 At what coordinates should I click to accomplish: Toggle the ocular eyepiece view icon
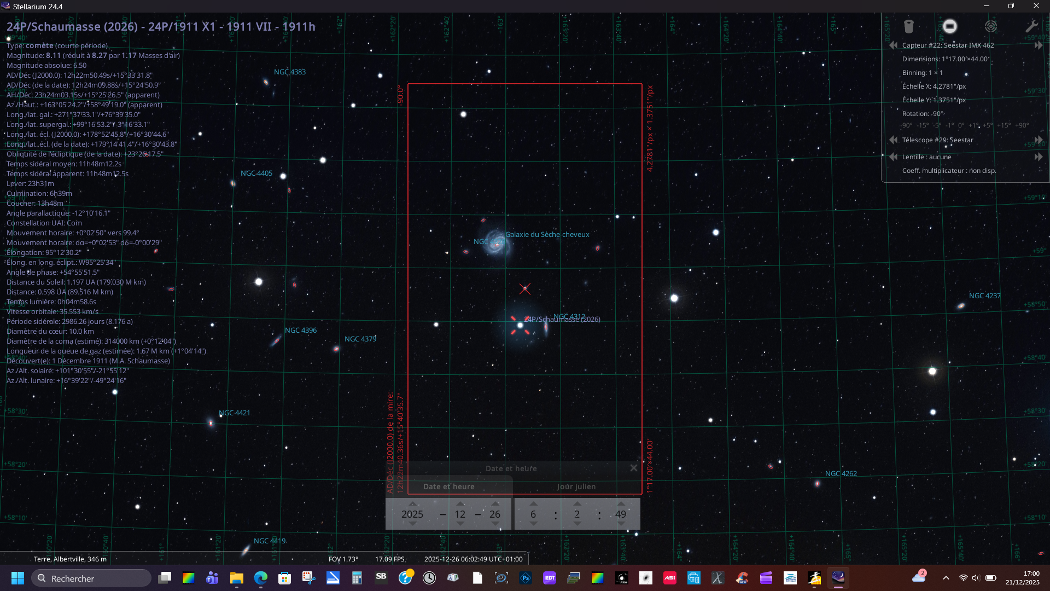[908, 26]
